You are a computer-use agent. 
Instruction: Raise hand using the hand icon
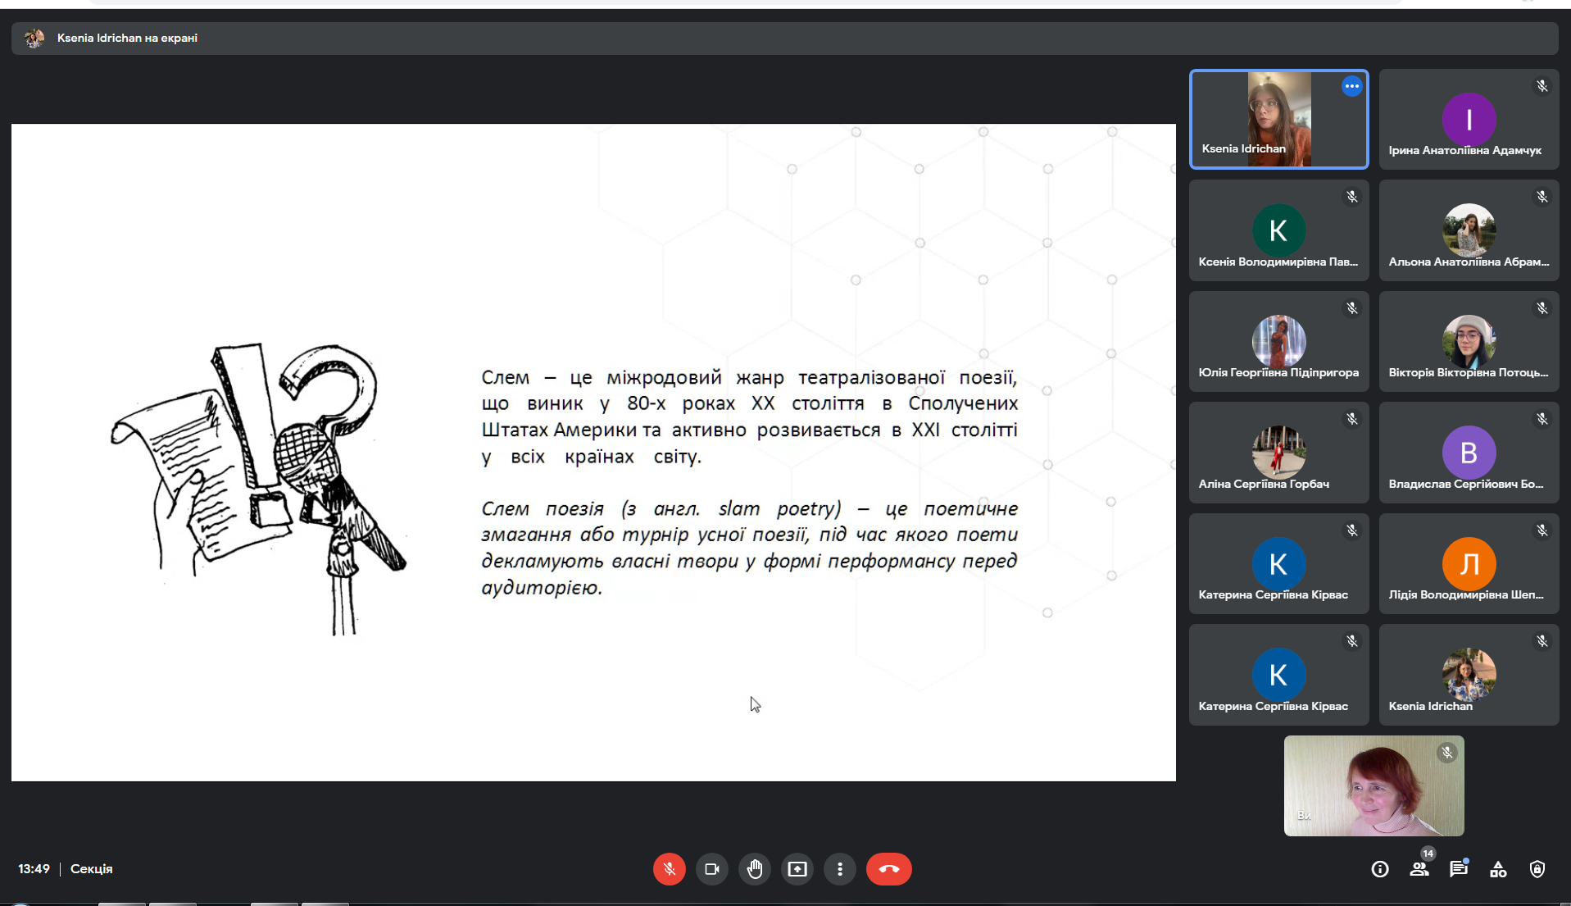point(754,869)
